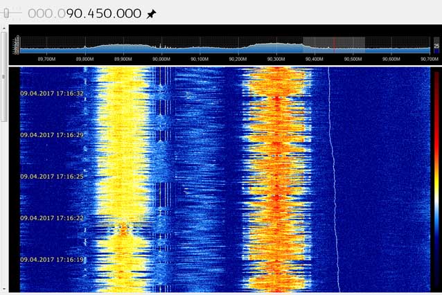Screen dimensions: 442x295
Task: Click the 90.700M frequency axis label
Action: coord(430,59)
